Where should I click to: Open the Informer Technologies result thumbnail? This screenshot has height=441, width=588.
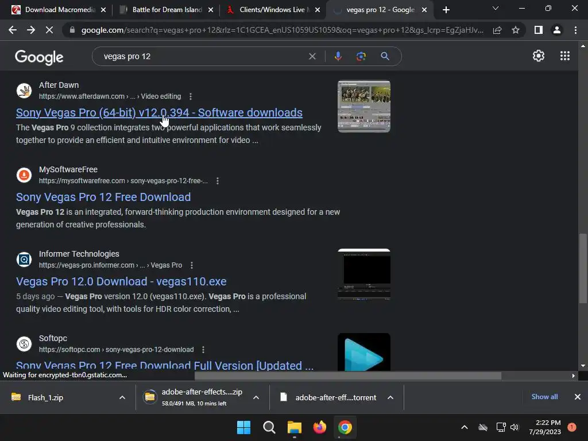363,274
